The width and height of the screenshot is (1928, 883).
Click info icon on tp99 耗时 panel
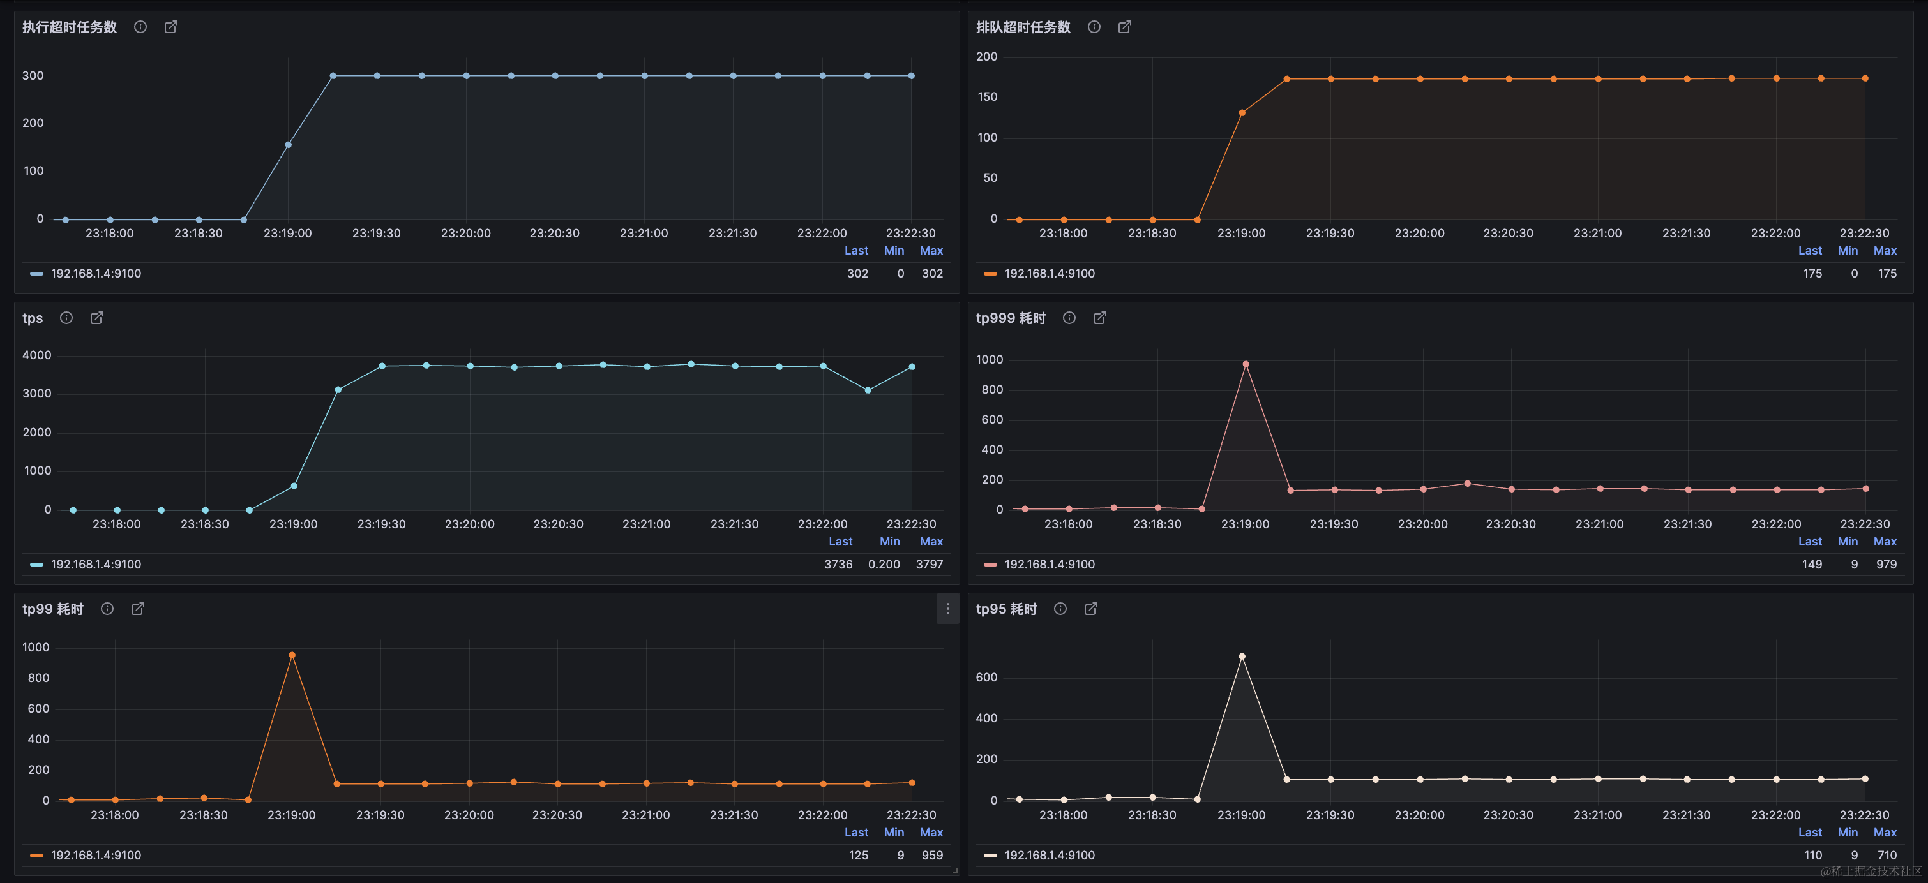(x=107, y=609)
